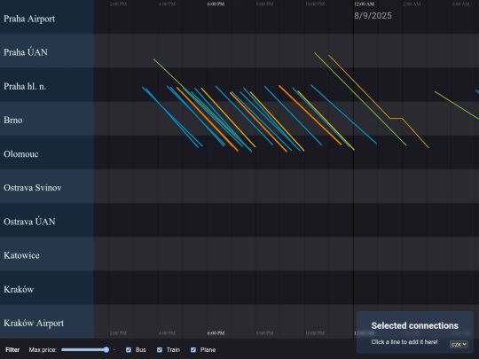Screen dimensions: 479x359
Task: Toggle the Train checkbox
Action: (160, 350)
